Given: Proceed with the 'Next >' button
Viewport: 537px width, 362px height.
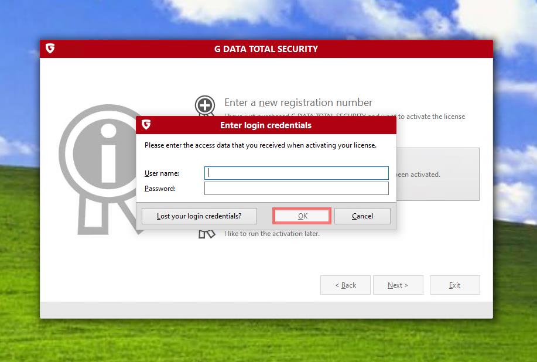Looking at the screenshot, I should (398, 285).
